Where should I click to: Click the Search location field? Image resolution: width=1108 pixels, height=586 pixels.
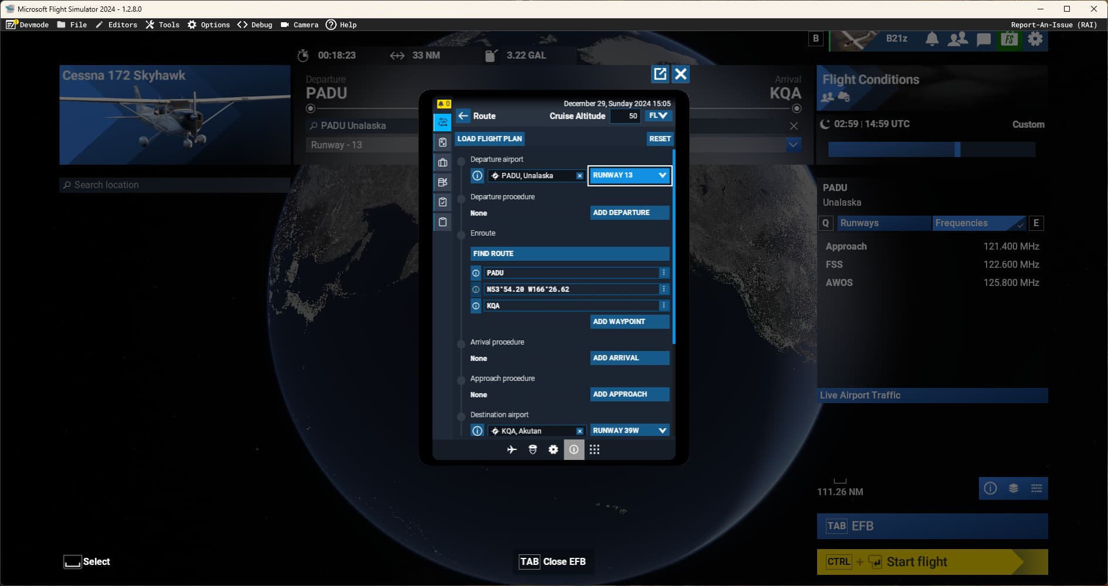point(175,185)
